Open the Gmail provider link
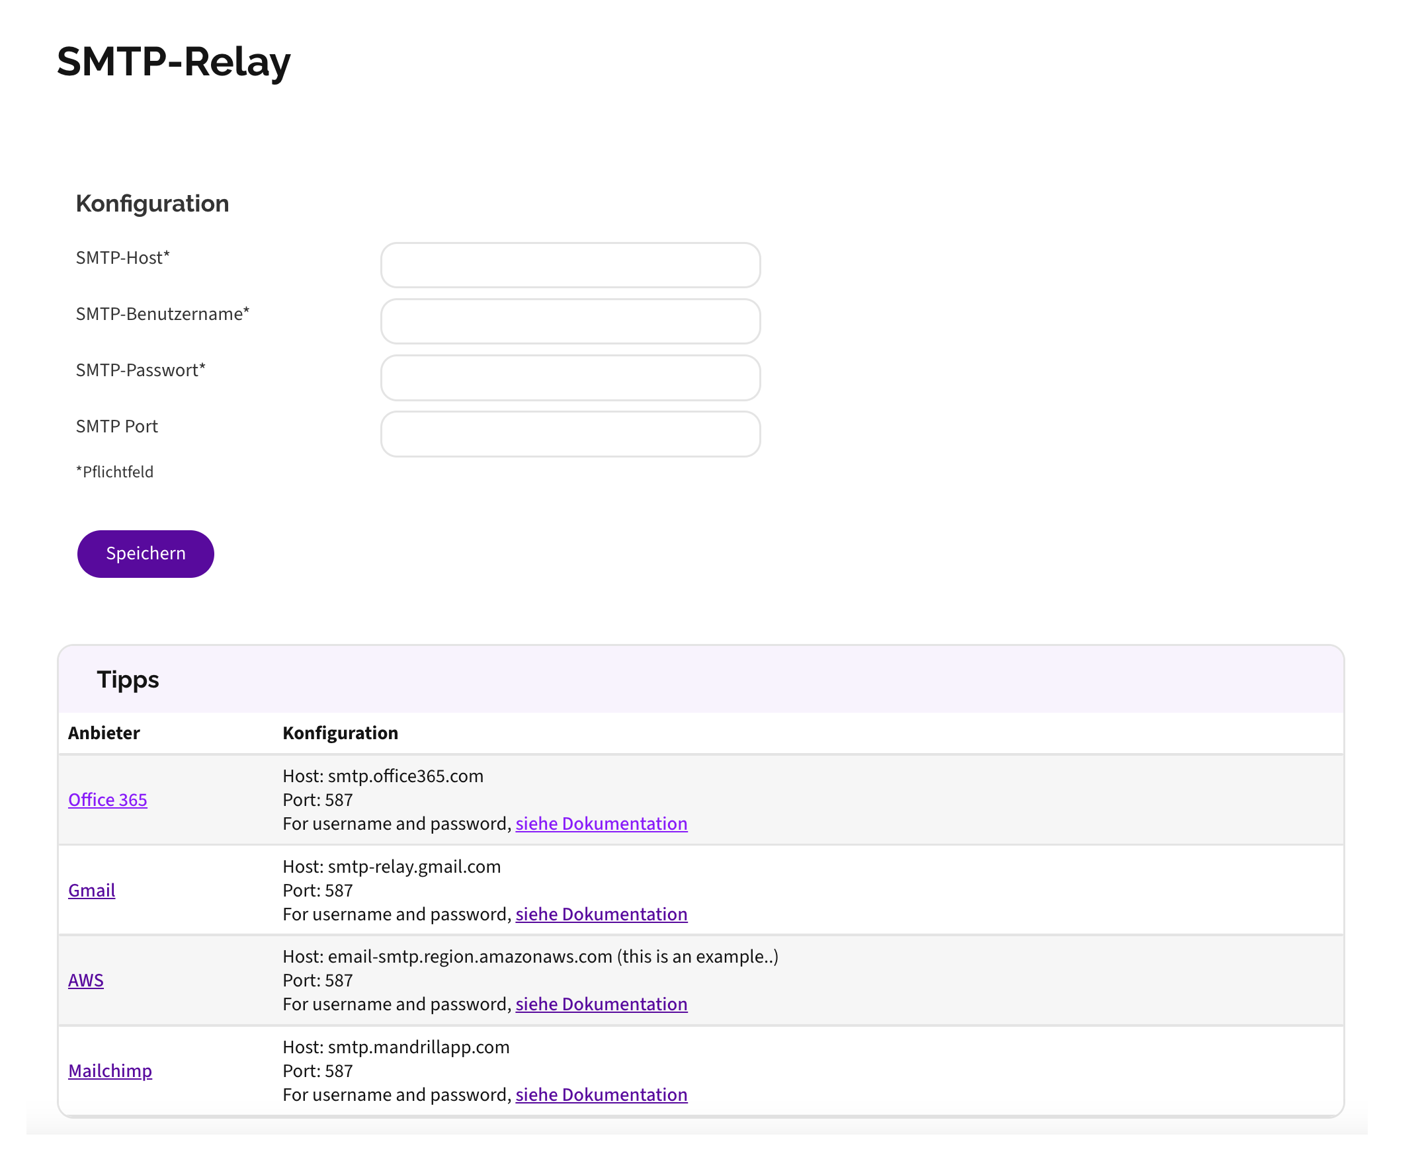Screen dimensions: 1422x1161 tap(92, 891)
